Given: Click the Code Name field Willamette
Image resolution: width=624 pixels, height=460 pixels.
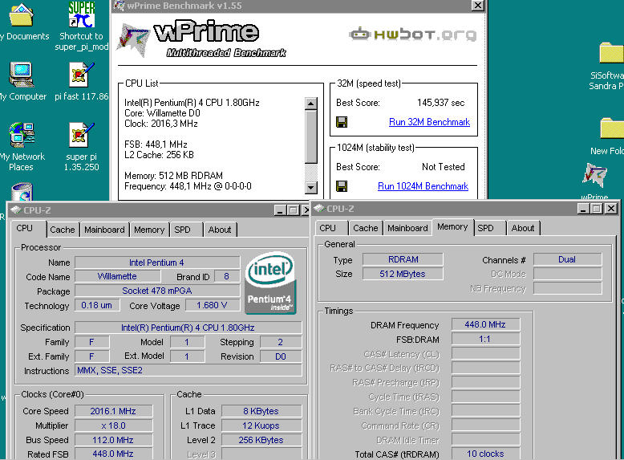Looking at the screenshot, I should coord(117,276).
